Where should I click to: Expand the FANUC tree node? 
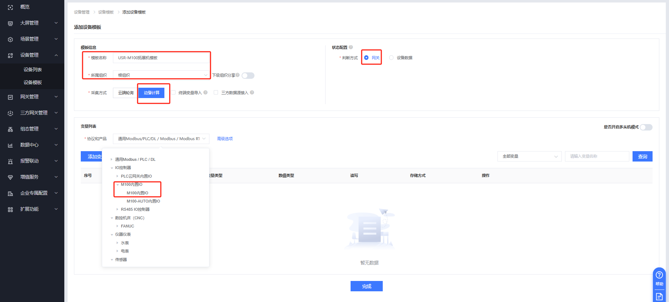tap(117, 226)
